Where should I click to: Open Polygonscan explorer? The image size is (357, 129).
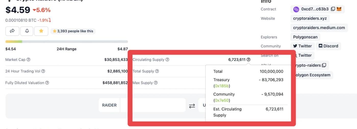click(305, 37)
